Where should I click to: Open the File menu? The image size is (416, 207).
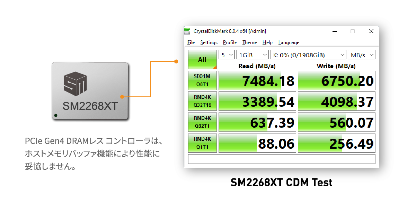click(191, 42)
